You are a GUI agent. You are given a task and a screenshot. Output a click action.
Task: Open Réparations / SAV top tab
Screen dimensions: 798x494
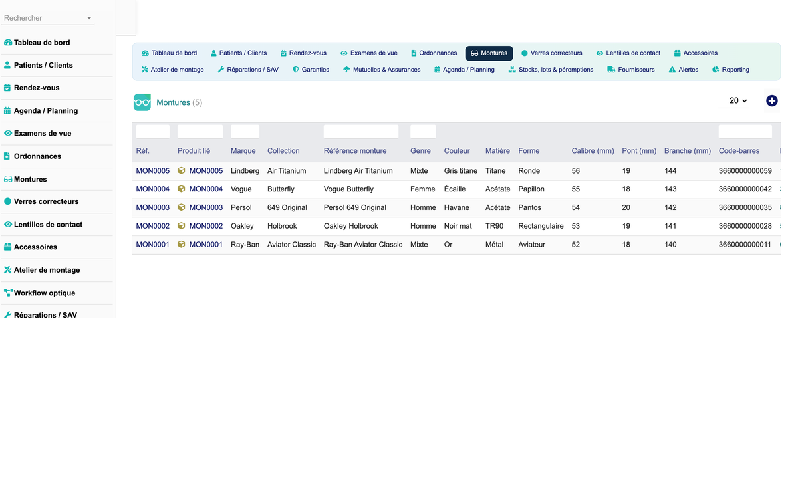coord(248,70)
